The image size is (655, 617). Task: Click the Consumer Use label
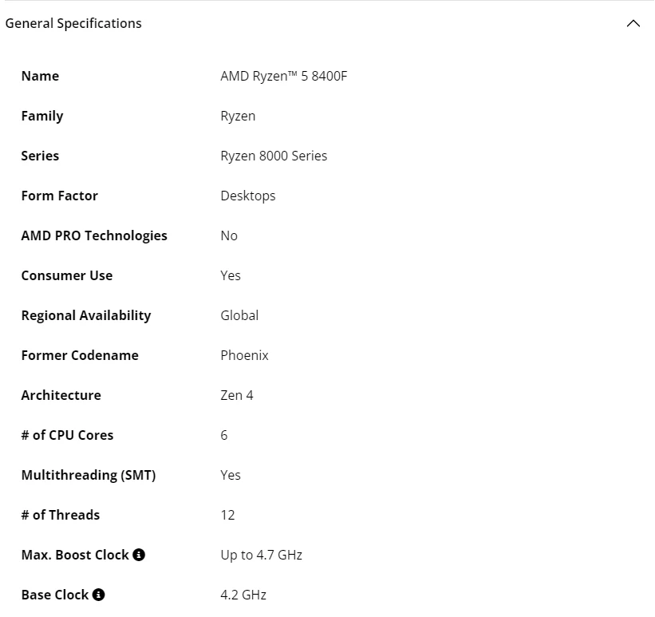(67, 275)
